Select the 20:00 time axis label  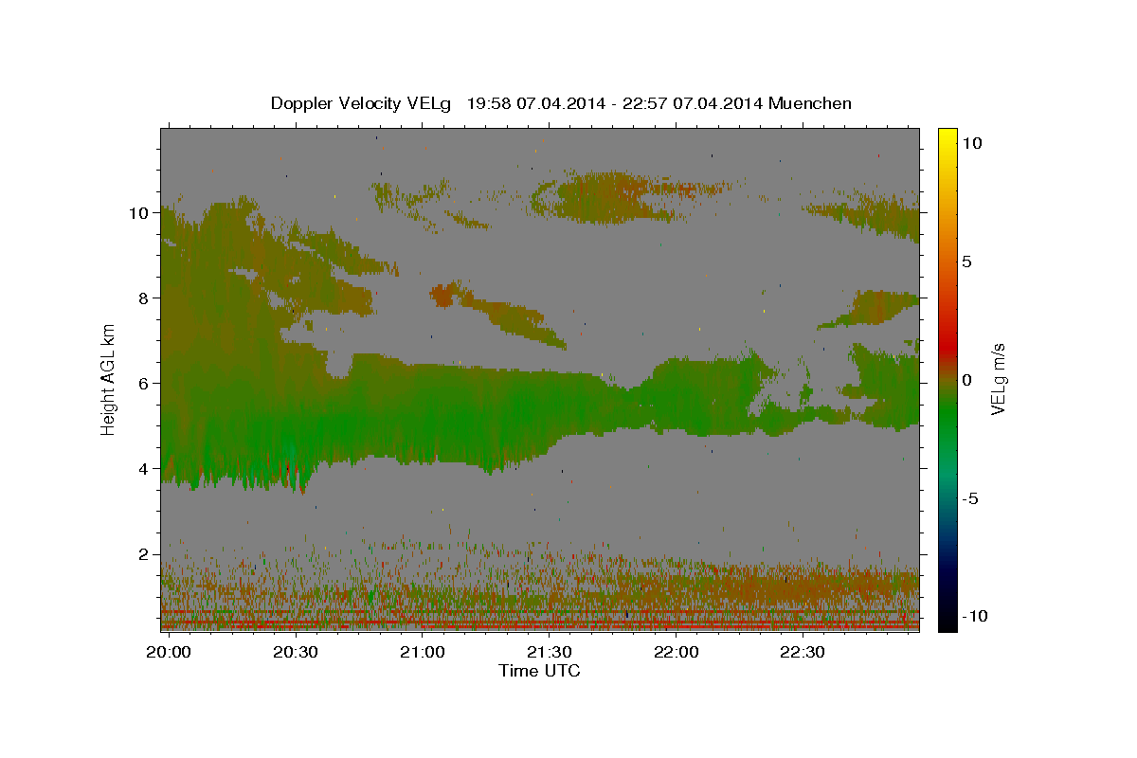pos(170,652)
